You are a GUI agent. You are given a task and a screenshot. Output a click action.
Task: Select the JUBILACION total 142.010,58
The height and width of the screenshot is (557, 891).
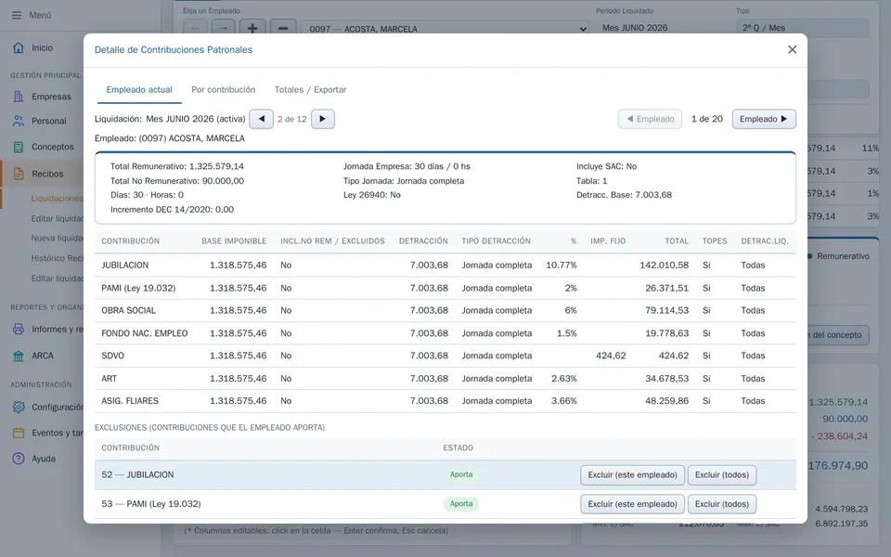664,266
